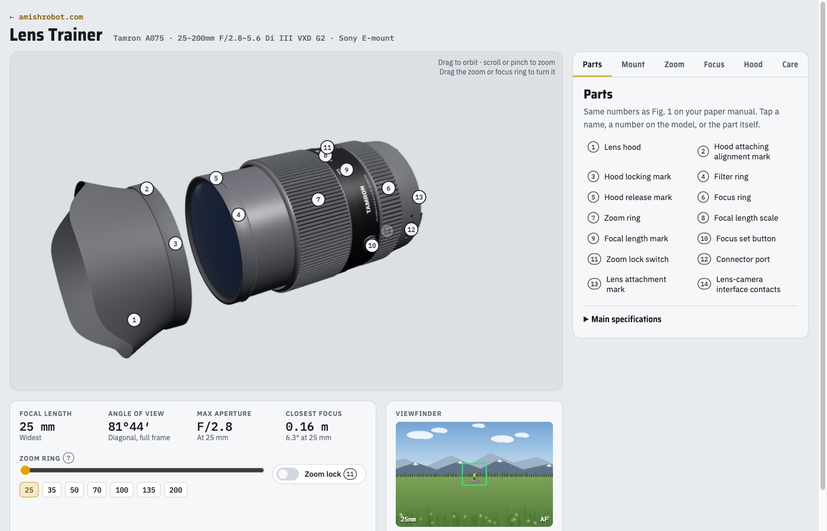The width and height of the screenshot is (827, 531).
Task: Click the 11 badge next to Zoom lock
Action: (350, 474)
